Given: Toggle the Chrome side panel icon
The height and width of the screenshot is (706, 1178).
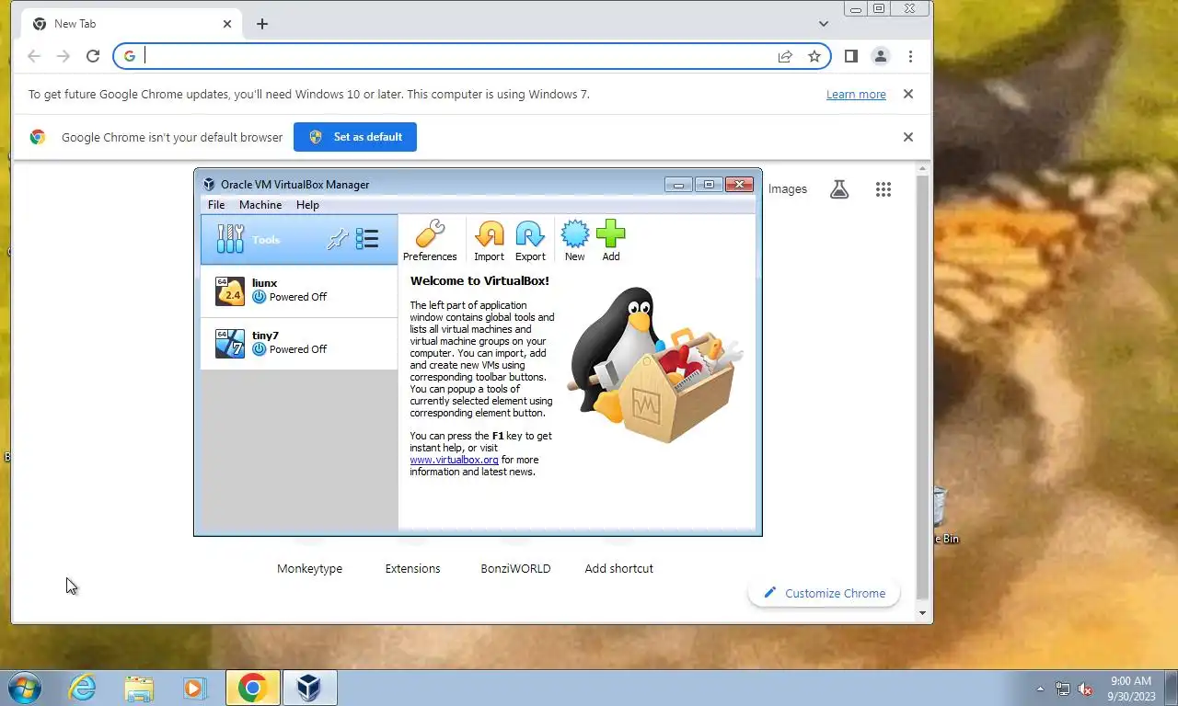Looking at the screenshot, I should click(851, 56).
